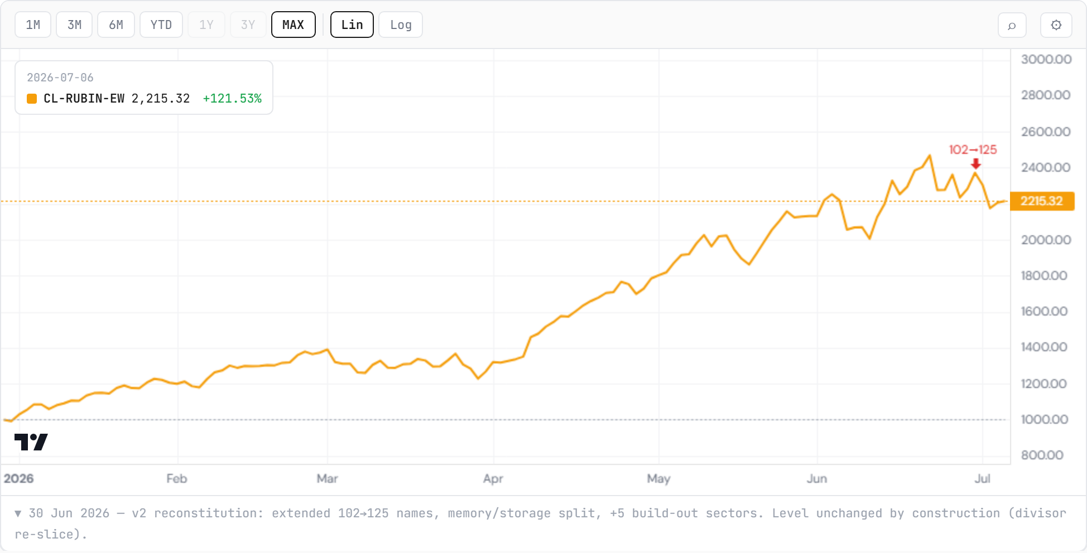Open chart settings gear icon
The height and width of the screenshot is (553, 1087).
click(1056, 25)
